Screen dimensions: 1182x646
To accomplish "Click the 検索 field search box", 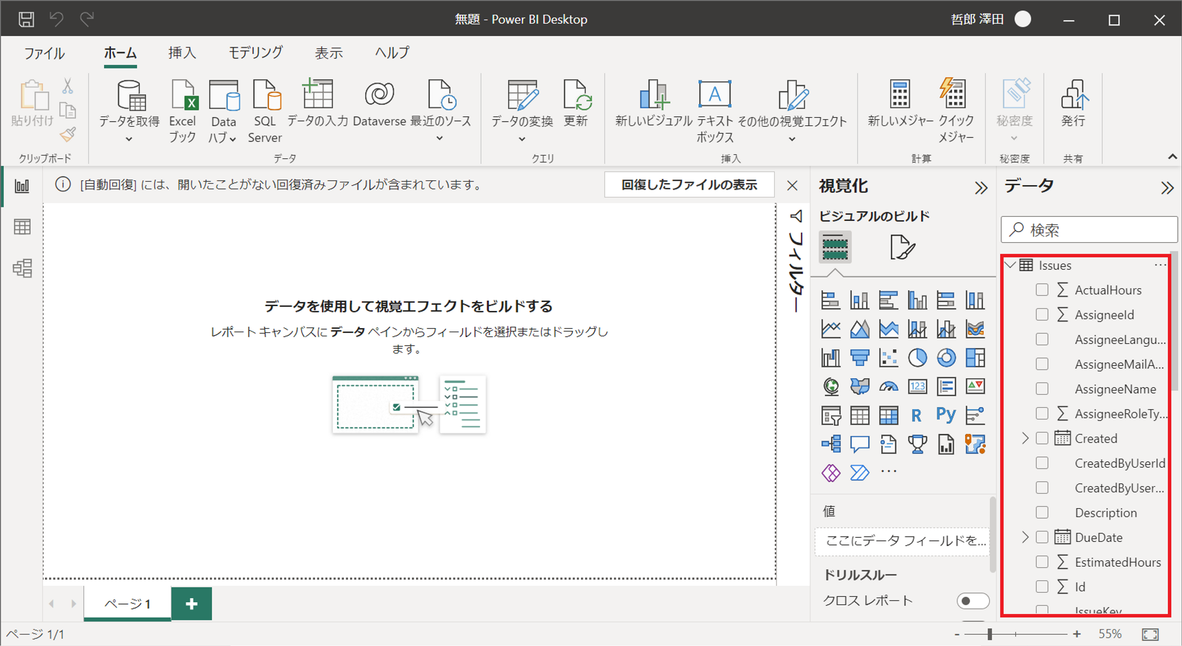I will (x=1089, y=230).
